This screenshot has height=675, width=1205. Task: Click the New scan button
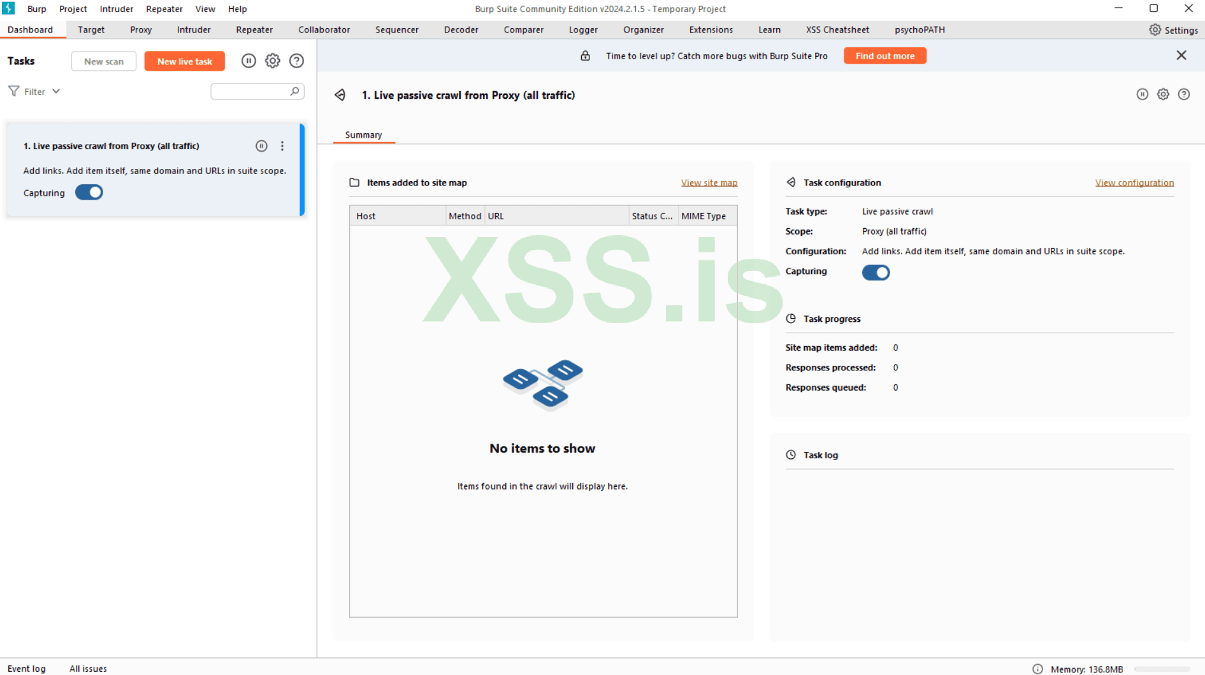point(104,61)
